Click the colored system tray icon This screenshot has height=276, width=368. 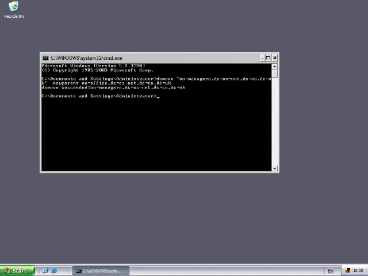[x=348, y=271]
